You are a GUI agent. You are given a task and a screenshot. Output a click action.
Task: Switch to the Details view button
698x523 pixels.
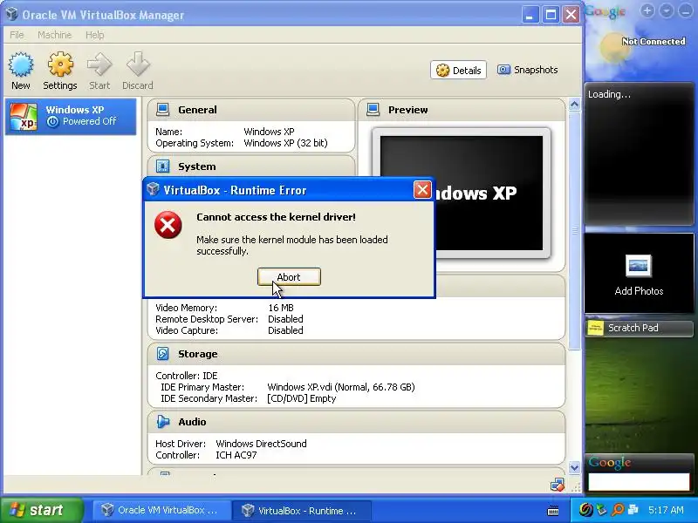459,71
